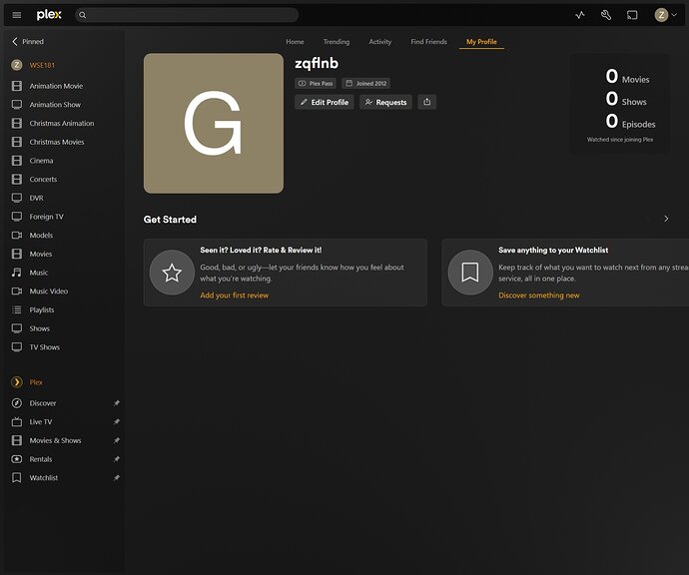
Task: Click the bookmark icon on Watchlist card
Action: (x=470, y=273)
